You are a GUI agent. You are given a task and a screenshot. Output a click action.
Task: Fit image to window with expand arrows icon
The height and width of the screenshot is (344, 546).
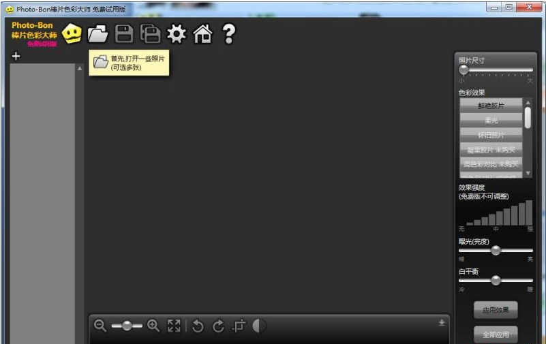tap(174, 326)
